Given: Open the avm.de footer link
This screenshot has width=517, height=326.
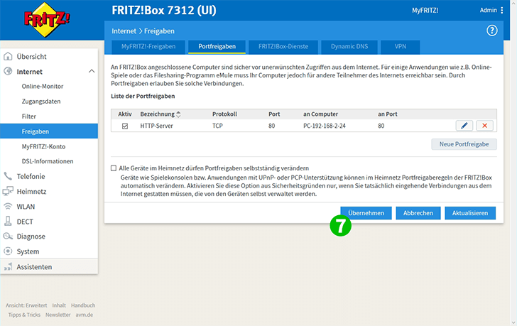Looking at the screenshot, I should [x=84, y=315].
